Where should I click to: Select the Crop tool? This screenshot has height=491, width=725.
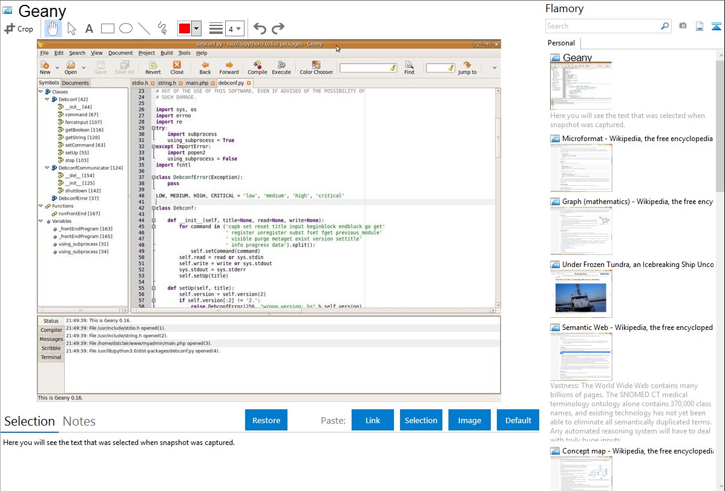tap(19, 28)
